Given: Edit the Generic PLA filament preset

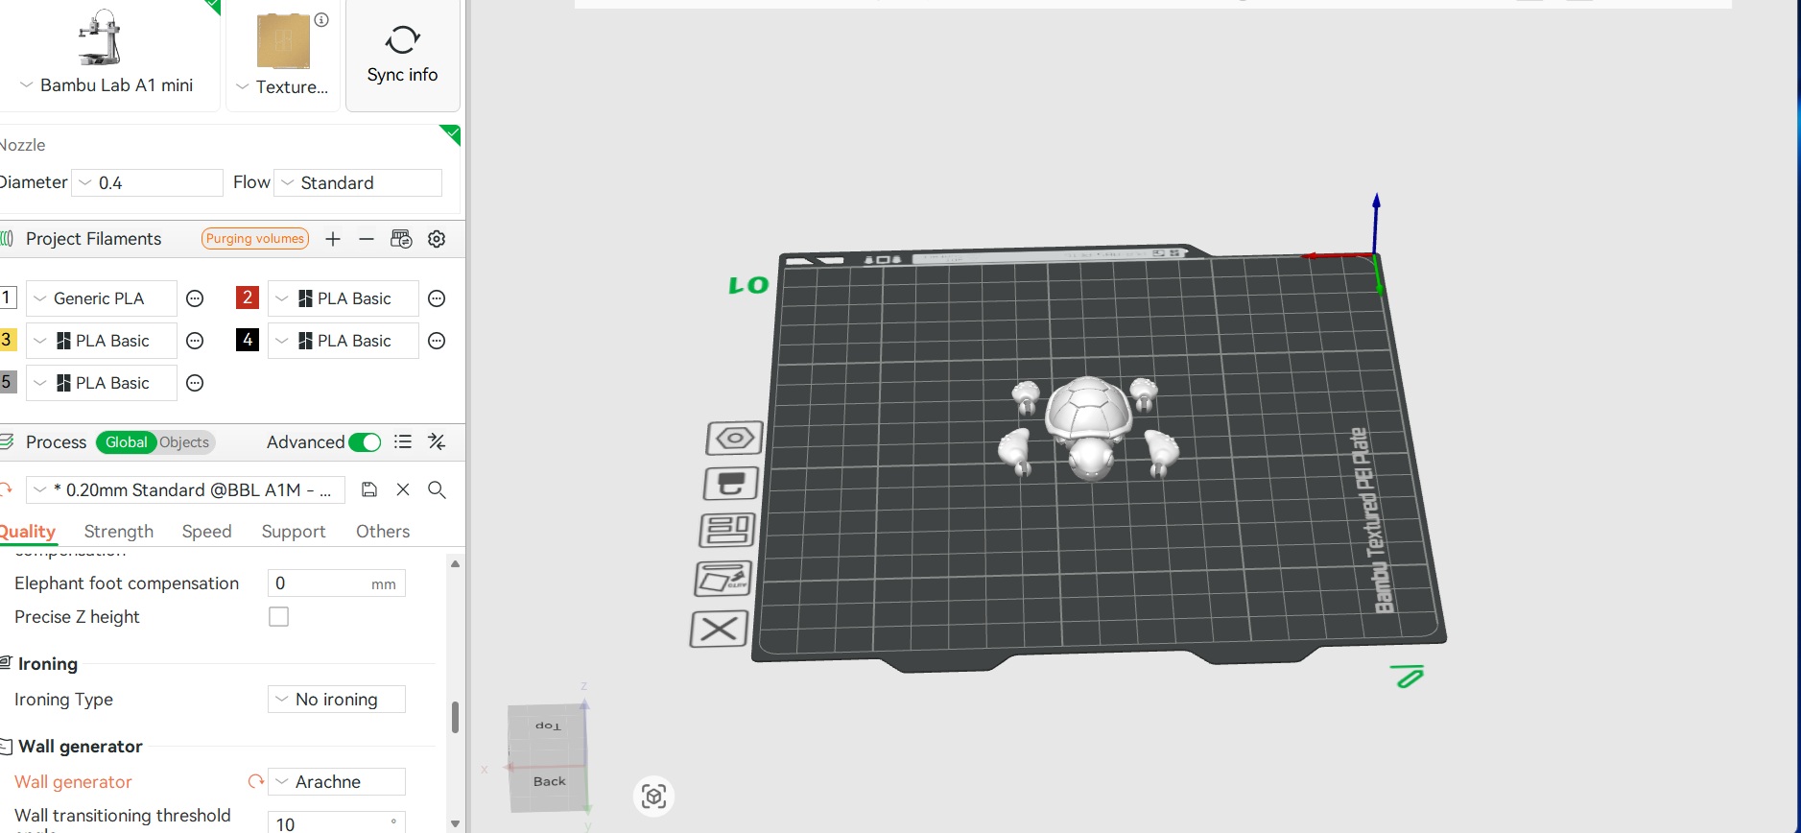Looking at the screenshot, I should click(x=195, y=298).
